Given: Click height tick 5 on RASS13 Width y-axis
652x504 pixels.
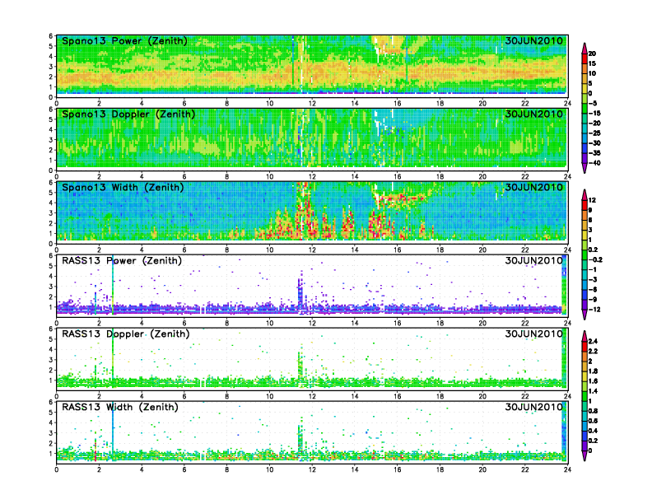Looking at the screenshot, I should click(x=51, y=413).
